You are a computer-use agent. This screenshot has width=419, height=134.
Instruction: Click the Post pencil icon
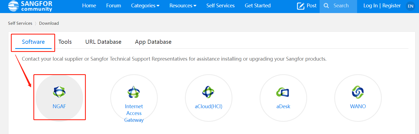pos(301,6)
